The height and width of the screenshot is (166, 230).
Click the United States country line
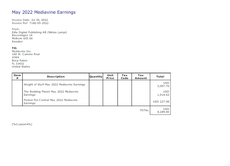(21, 67)
